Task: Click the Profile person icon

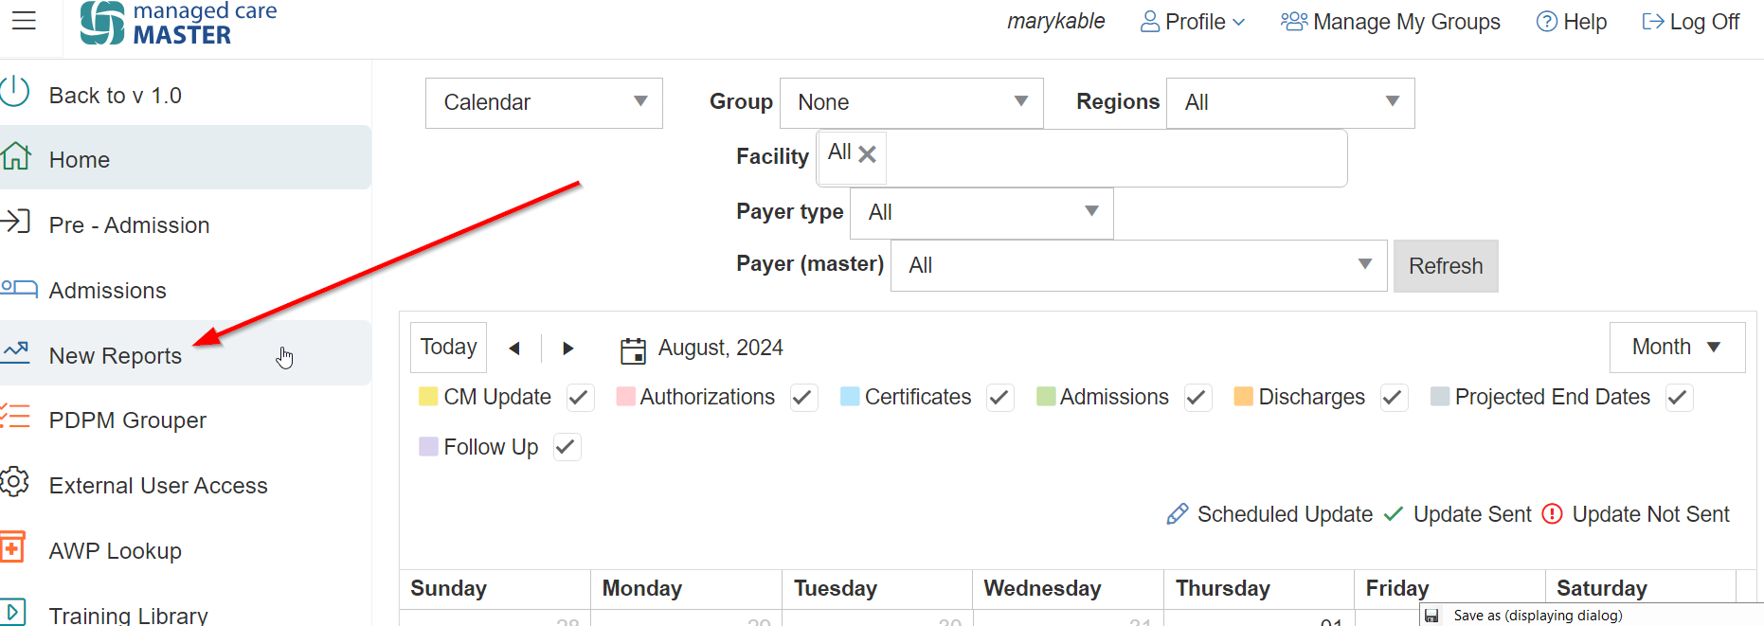Action: [1150, 22]
